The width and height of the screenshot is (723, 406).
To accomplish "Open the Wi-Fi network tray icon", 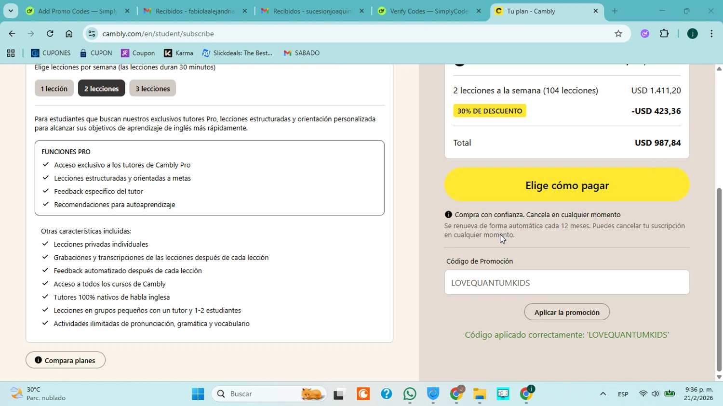I will click(643, 394).
